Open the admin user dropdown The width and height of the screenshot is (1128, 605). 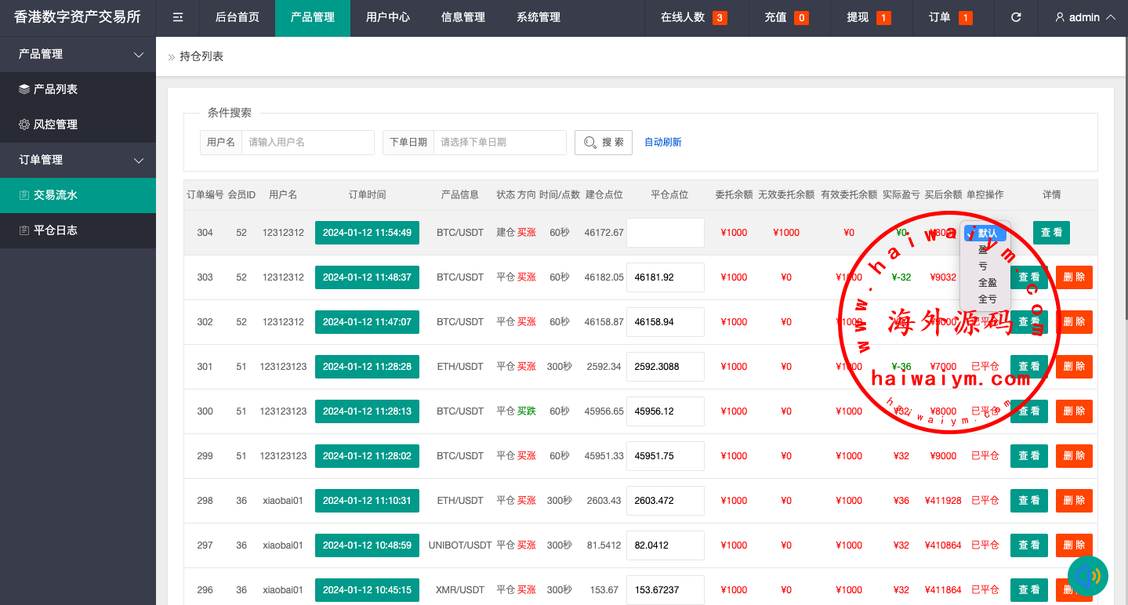tap(1085, 17)
